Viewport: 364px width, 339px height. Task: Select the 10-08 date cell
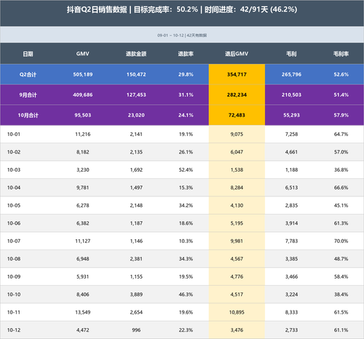(14, 259)
